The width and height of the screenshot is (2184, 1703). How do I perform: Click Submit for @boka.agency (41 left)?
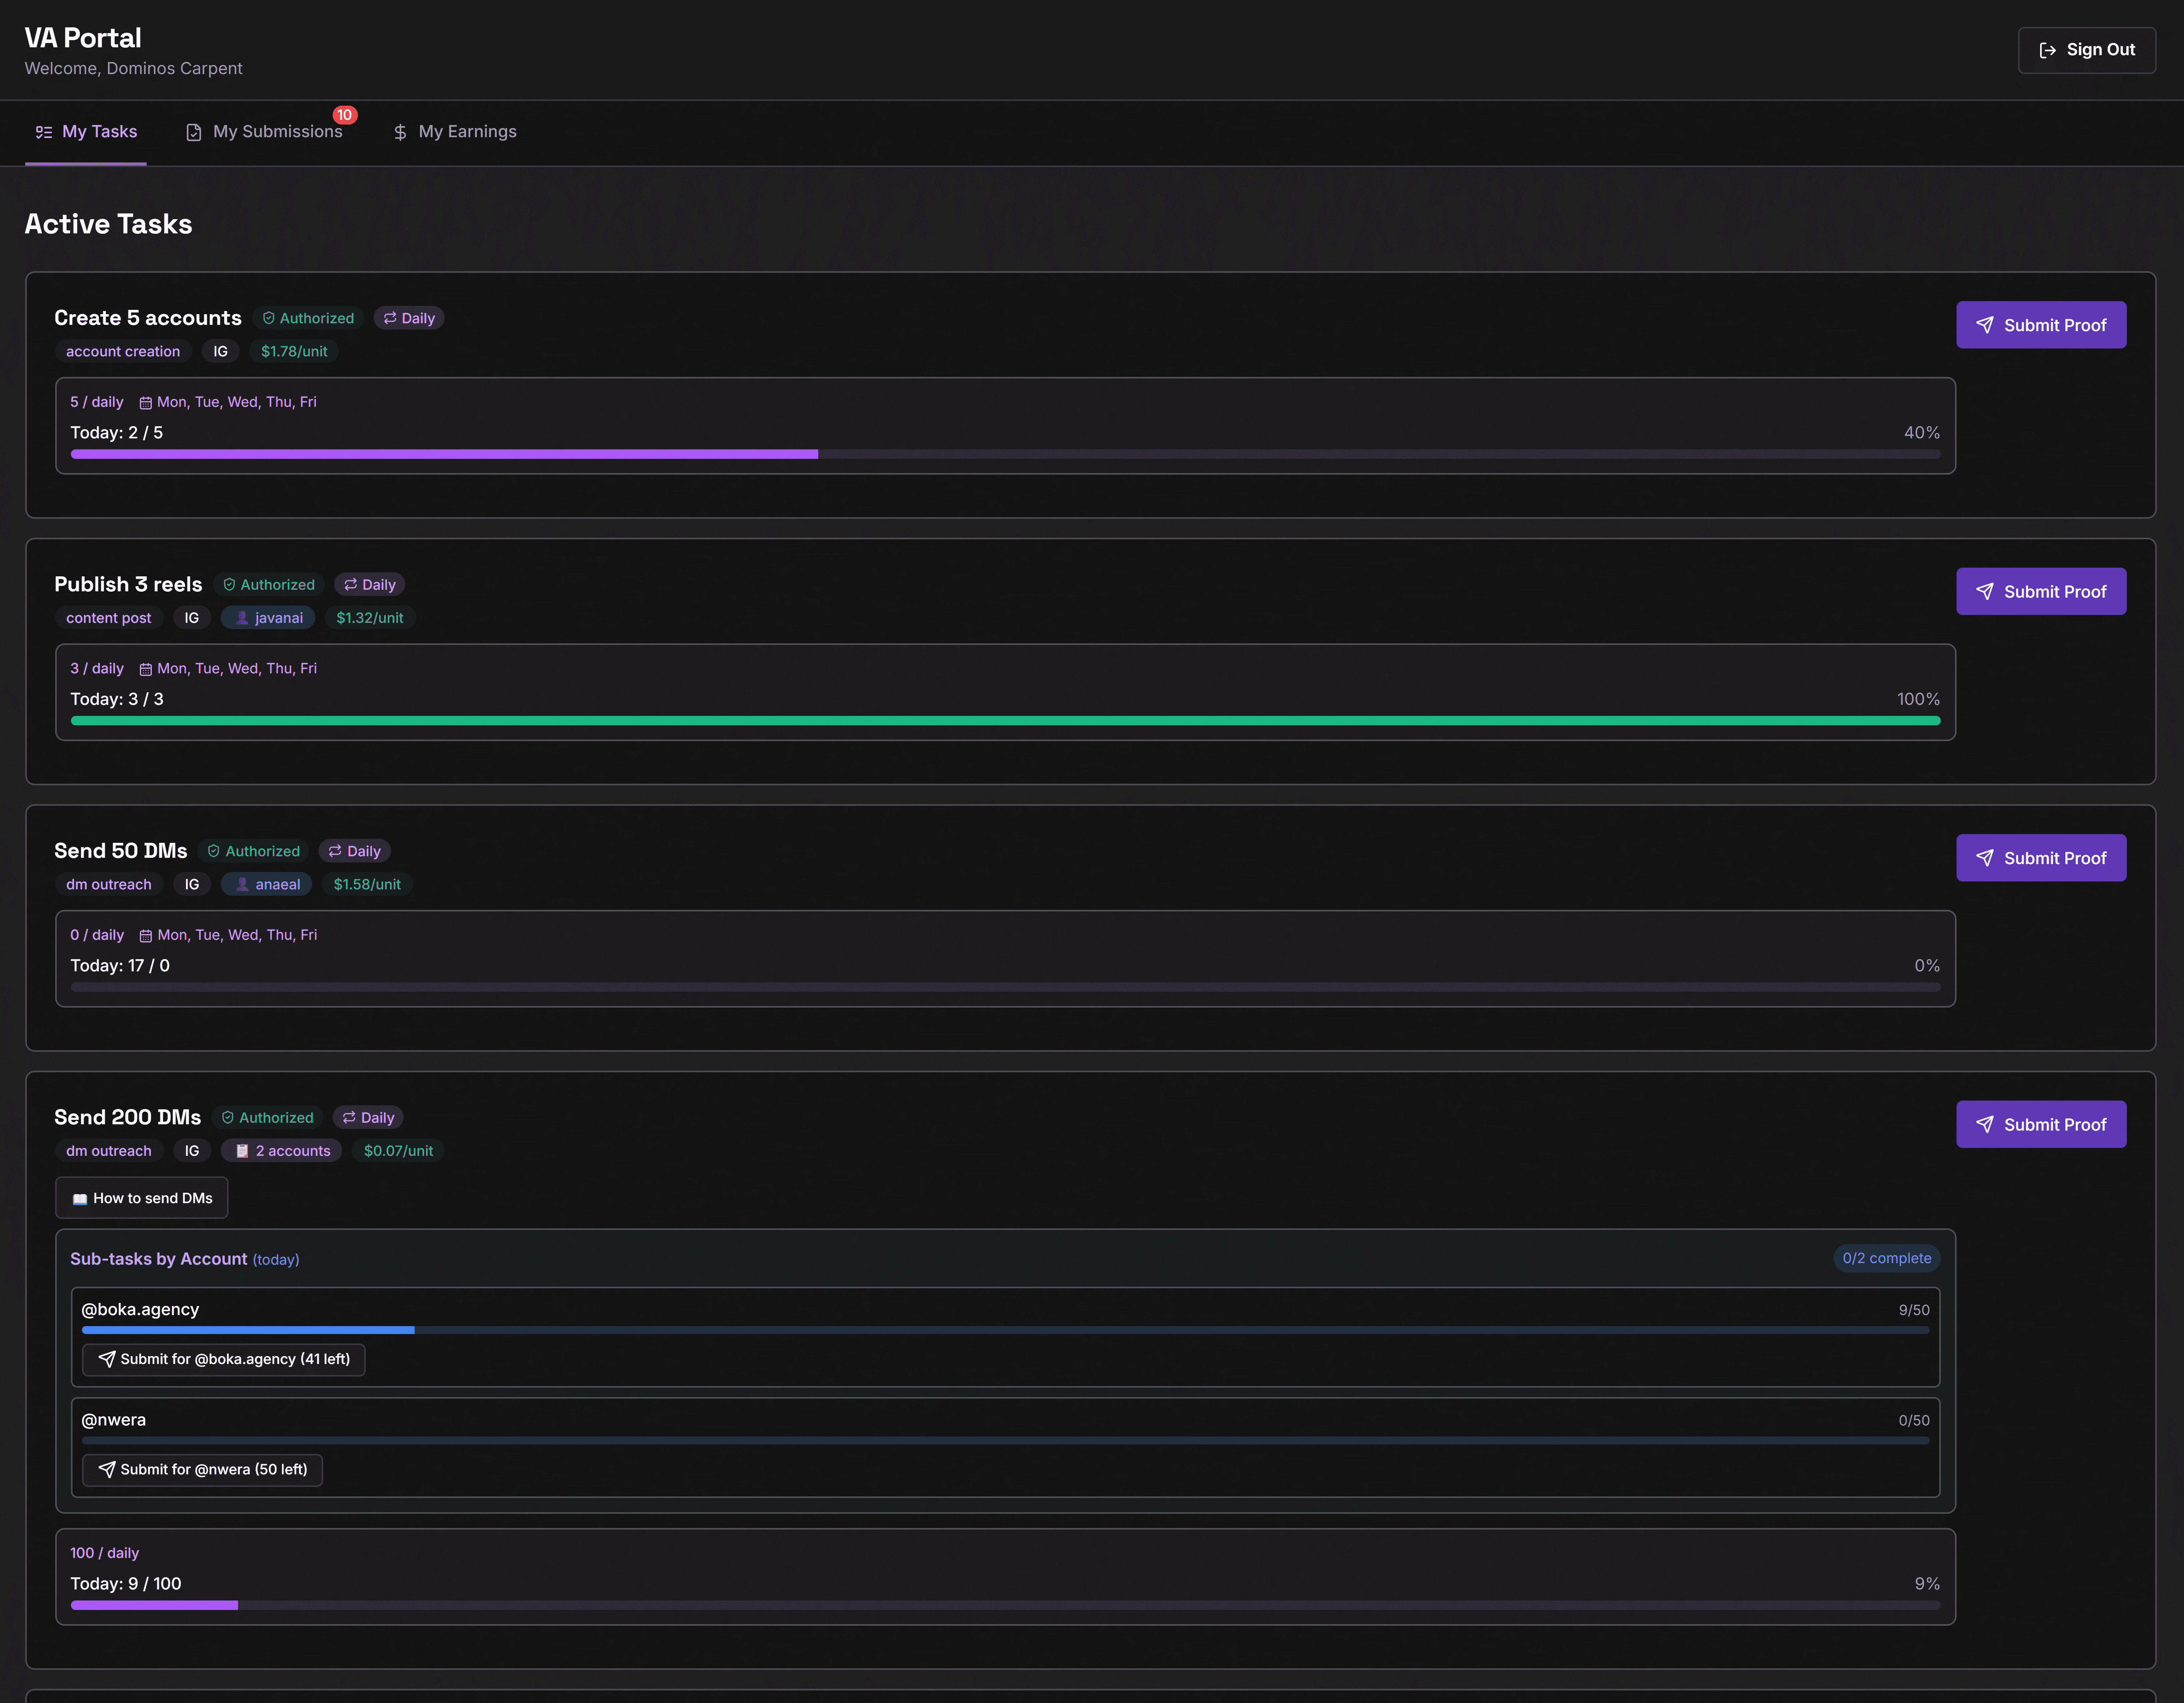click(x=224, y=1359)
